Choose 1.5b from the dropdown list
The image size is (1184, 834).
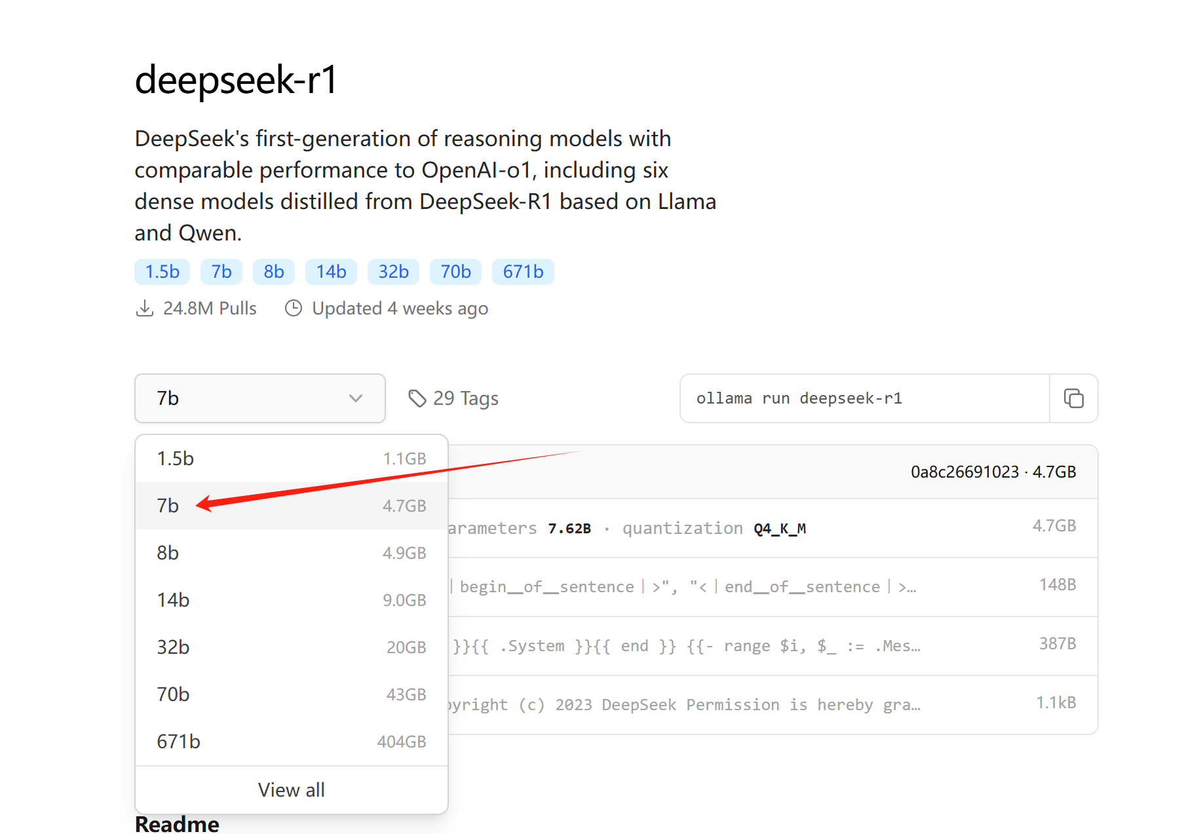(292, 459)
